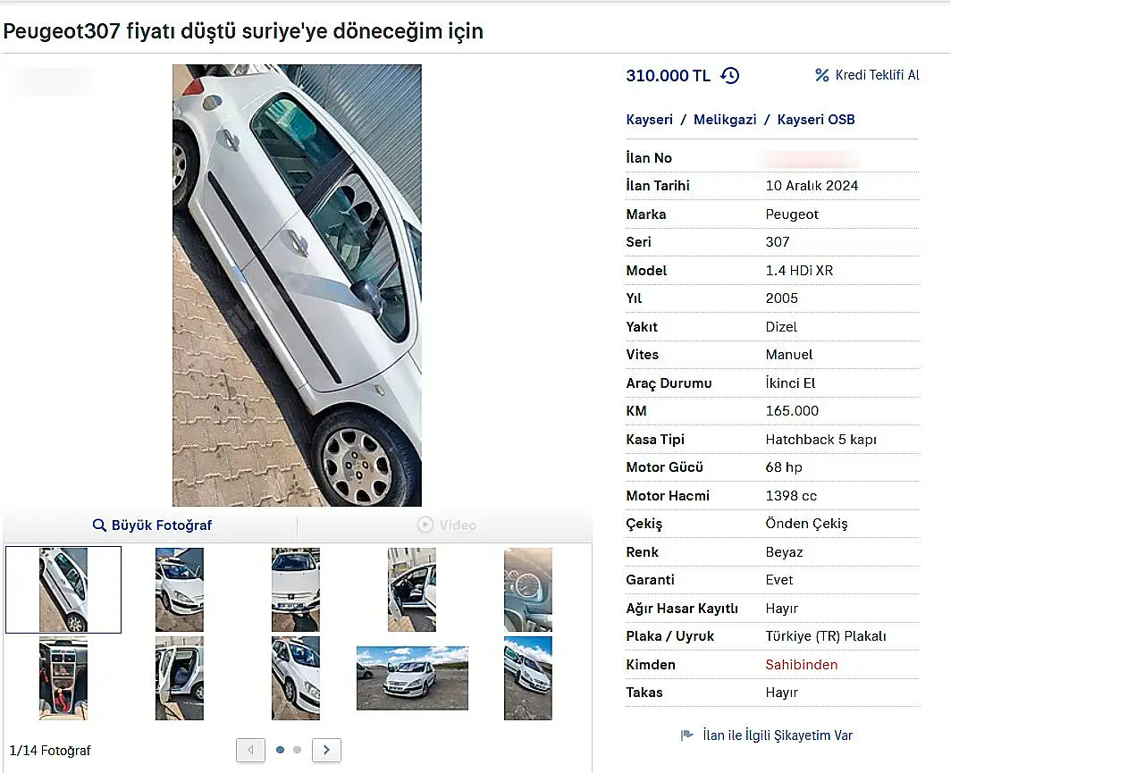Select the wide landscape car thumbnail

point(412,678)
